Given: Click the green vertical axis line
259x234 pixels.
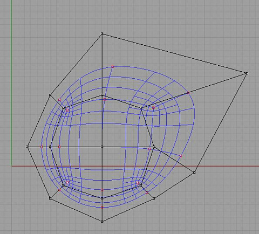Looking at the screenshot, I should (x=11, y=83).
